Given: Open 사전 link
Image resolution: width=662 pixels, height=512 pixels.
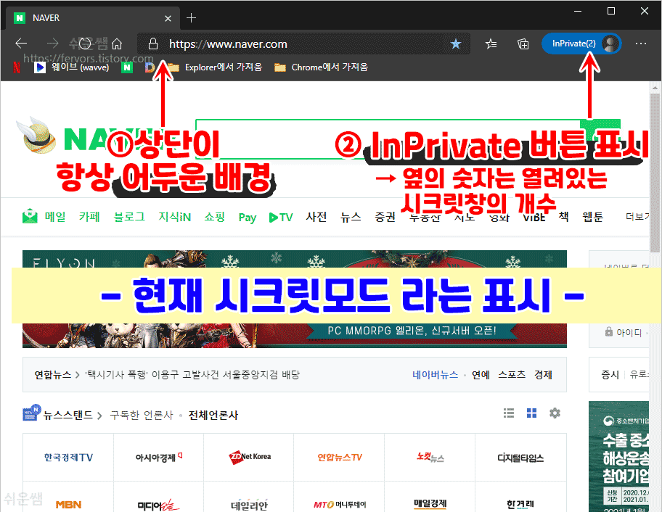Looking at the screenshot, I should coord(316,217).
